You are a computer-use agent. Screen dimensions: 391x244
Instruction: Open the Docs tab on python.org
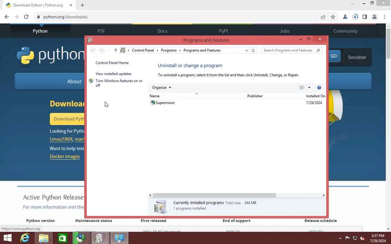coord(162,31)
